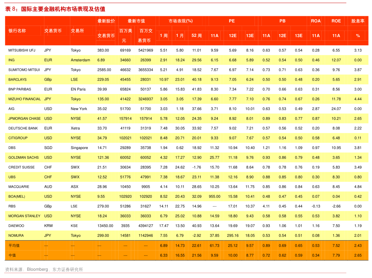Click the 'ROA' column header
The image size is (372, 278).
pos(316,21)
